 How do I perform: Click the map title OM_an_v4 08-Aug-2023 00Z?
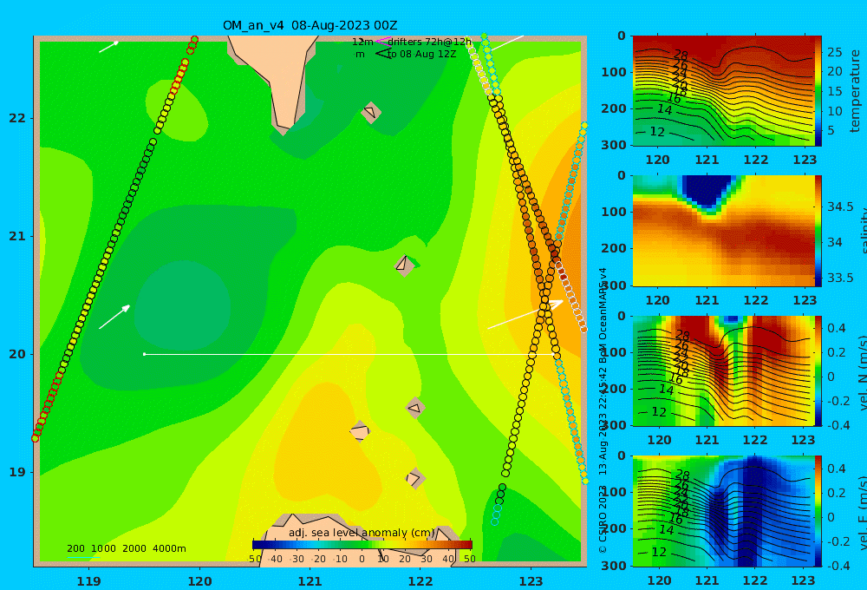[x=310, y=25]
